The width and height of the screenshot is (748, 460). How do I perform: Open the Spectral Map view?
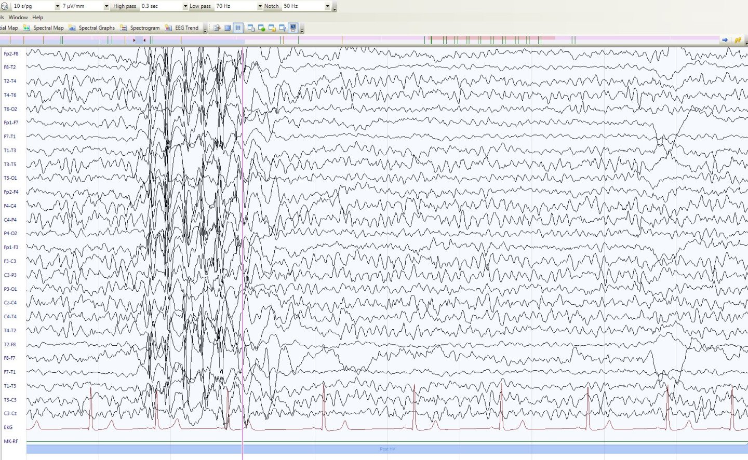44,28
